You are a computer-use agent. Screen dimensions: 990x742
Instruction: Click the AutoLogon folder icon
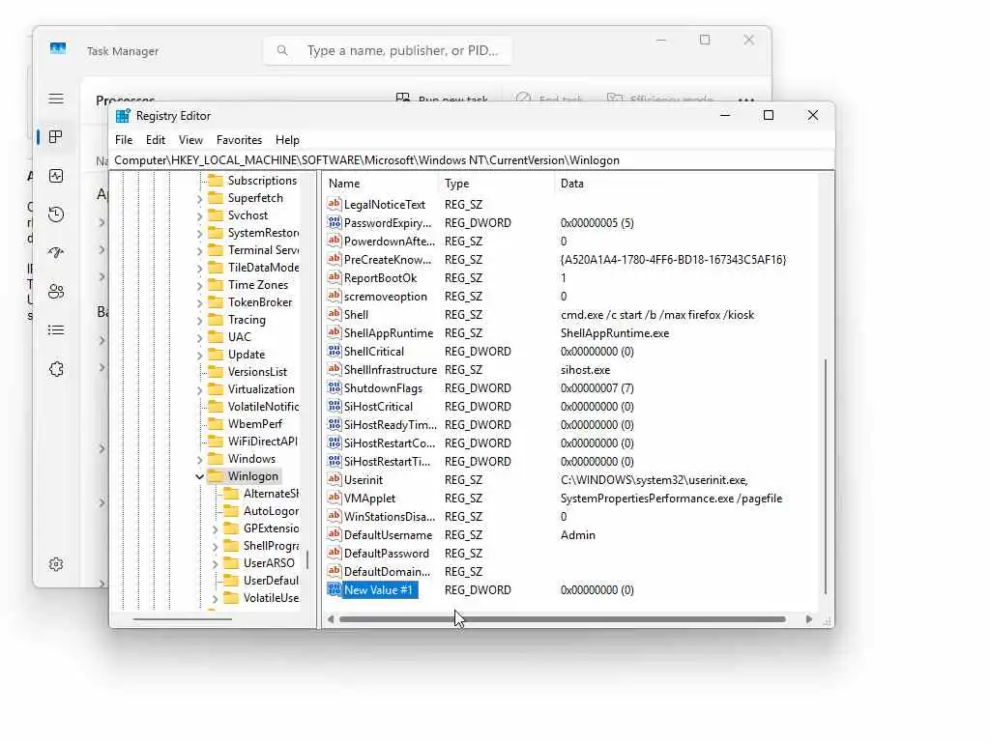point(232,510)
